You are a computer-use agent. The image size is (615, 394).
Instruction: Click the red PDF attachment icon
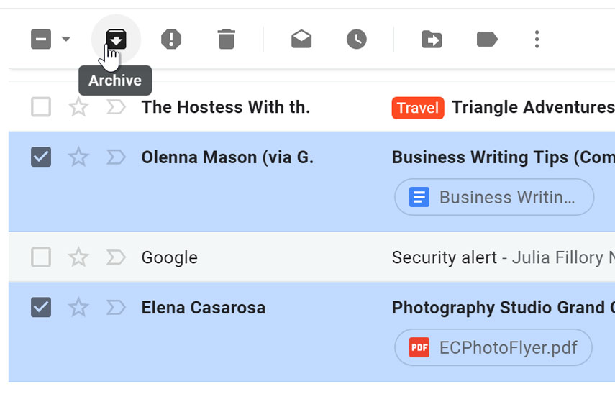point(419,347)
